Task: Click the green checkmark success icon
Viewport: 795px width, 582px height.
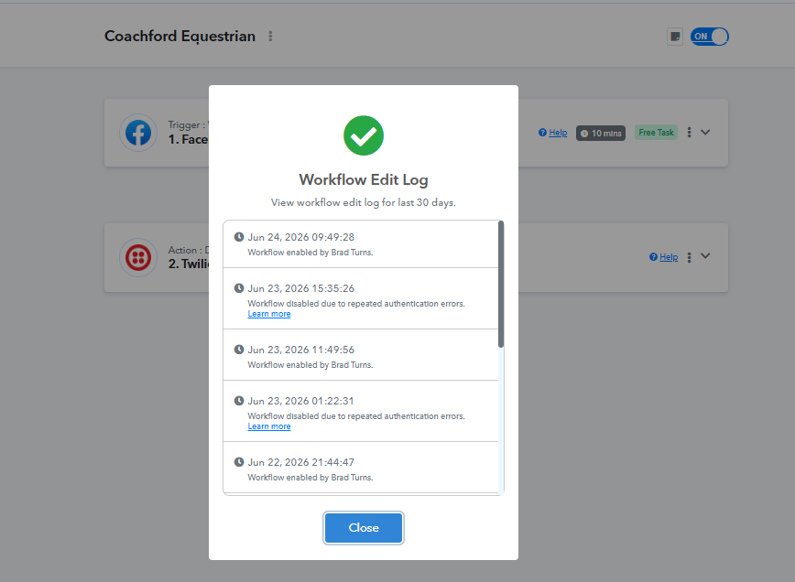Action: point(364,135)
